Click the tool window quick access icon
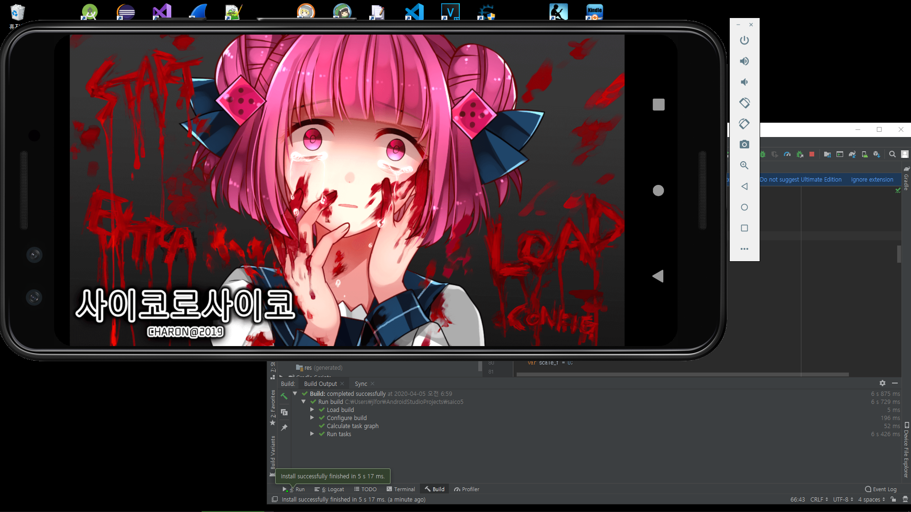Screen dimensions: 911x512 [275, 500]
